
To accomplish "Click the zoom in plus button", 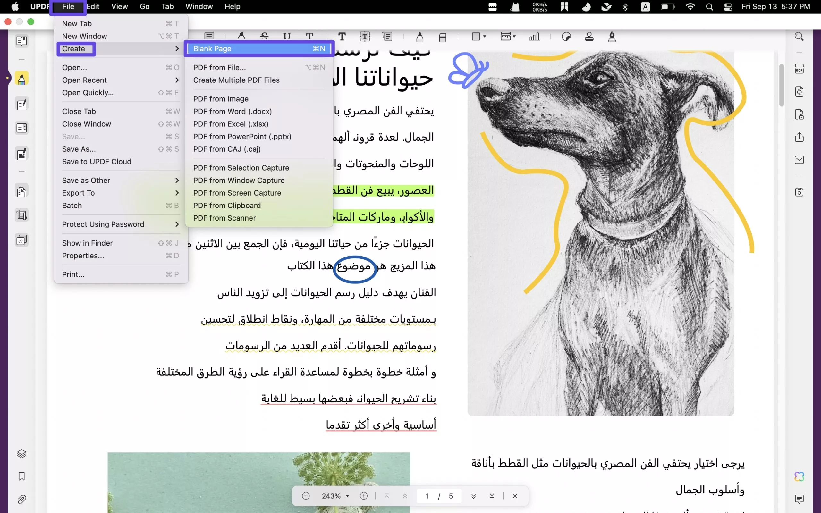I will (364, 496).
